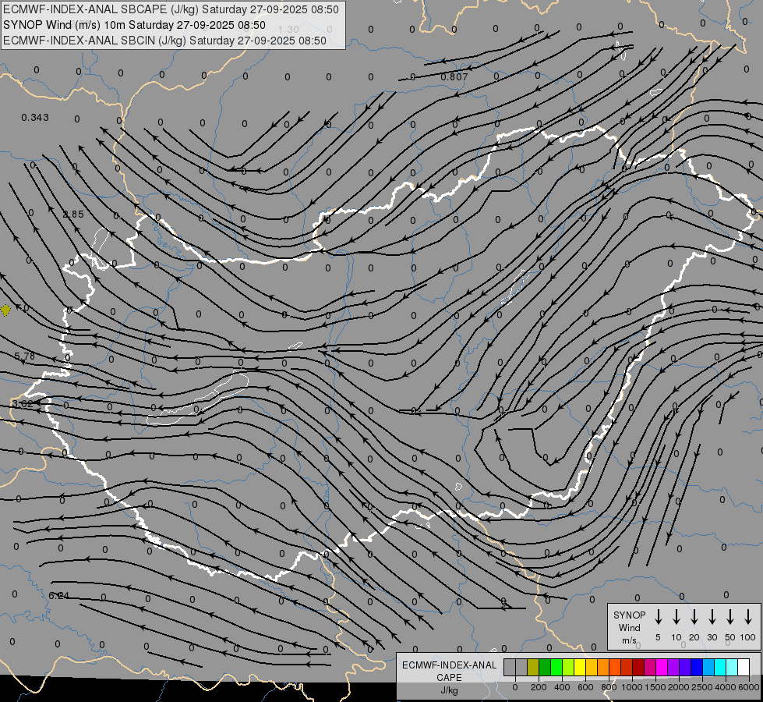This screenshot has height=702, width=763.
Task: Click the 0.343 value on map
Action: [x=35, y=118]
